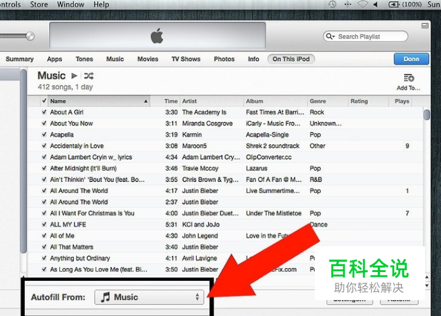Open the Window menu
Screen dimensions: 441x316
pyautogui.click(x=71, y=4)
